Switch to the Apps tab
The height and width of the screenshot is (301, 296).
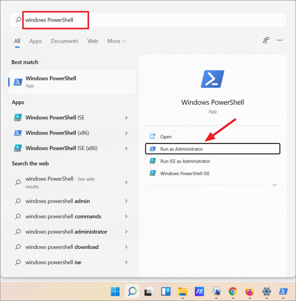click(x=35, y=41)
